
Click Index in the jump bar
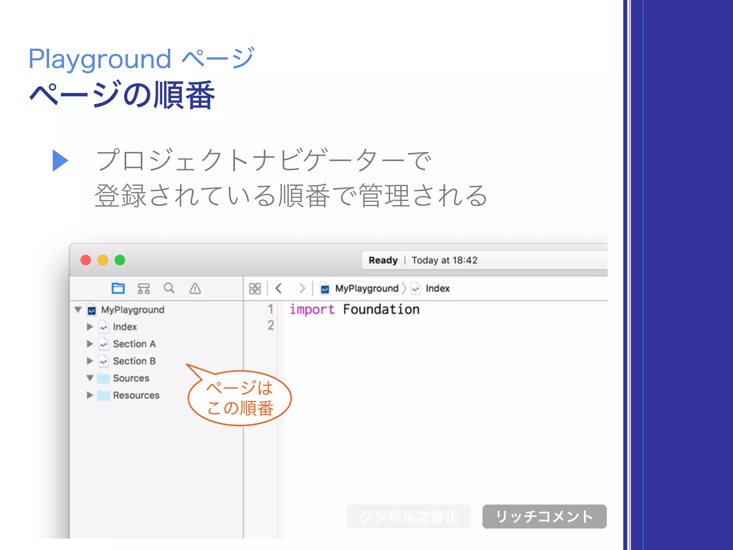coord(438,289)
